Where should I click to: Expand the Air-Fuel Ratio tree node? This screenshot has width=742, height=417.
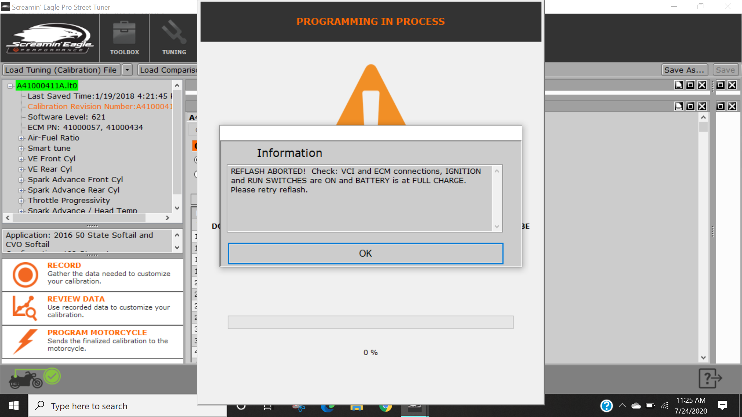click(x=21, y=138)
